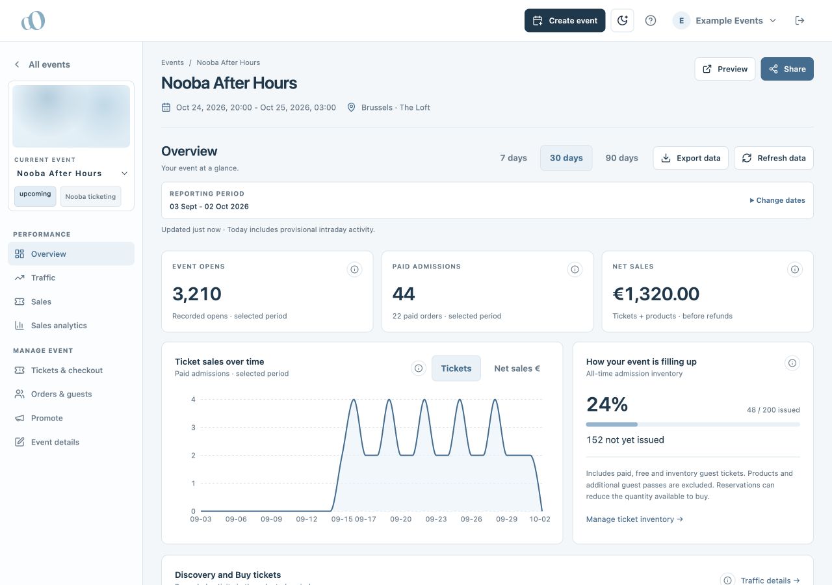The width and height of the screenshot is (832, 585).
Task: Open info icon on Paid Admissions card
Action: point(575,269)
